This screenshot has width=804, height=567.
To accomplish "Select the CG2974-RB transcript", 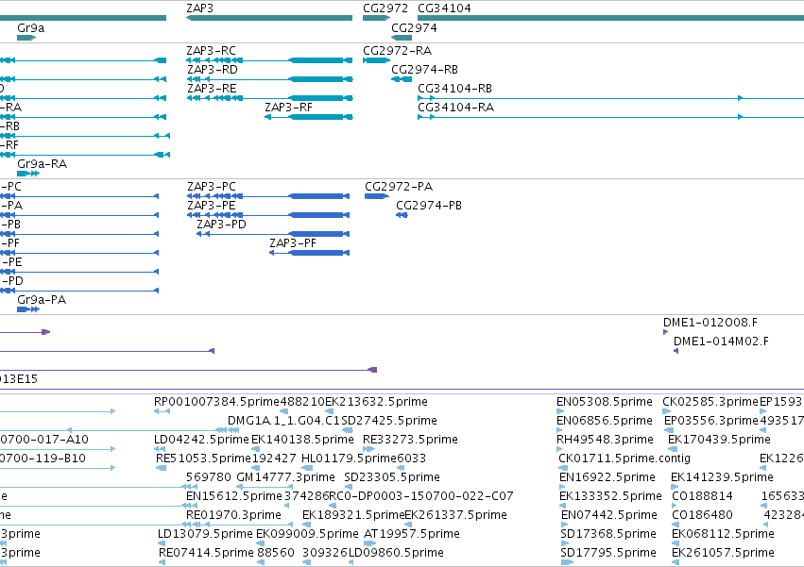I will click(x=402, y=79).
